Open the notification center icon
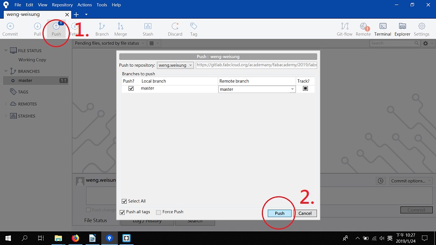436x245 pixels. (x=425, y=238)
